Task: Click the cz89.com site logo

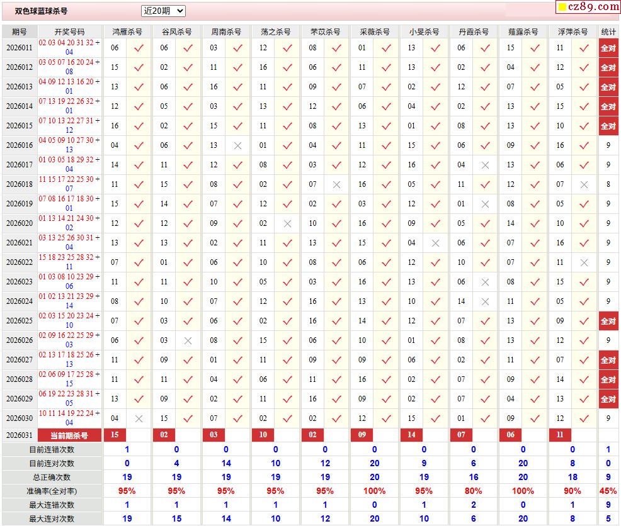Action: tap(588, 7)
